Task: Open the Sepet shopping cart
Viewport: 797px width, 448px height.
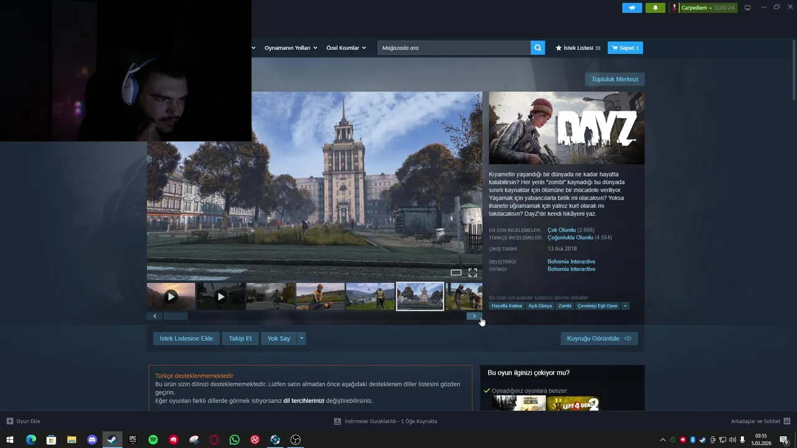Action: pos(625,48)
